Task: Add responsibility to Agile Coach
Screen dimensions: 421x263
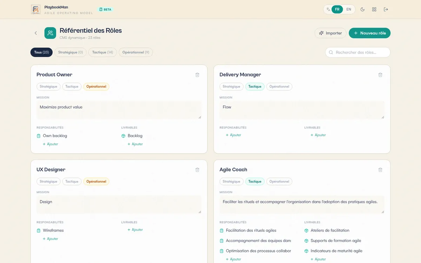Action: (233, 259)
